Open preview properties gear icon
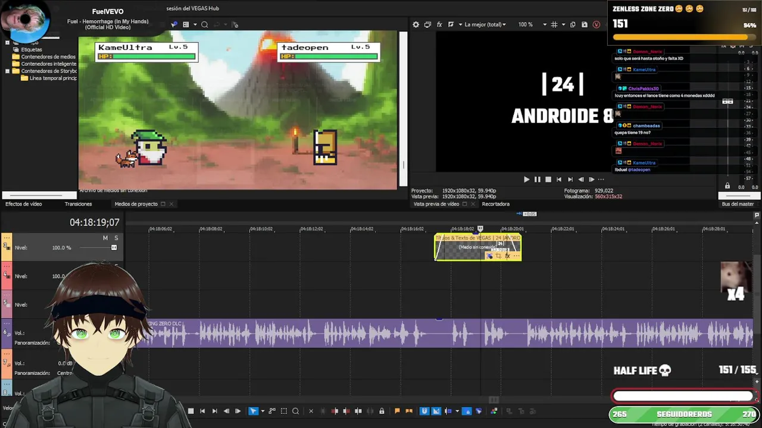This screenshot has width=762, height=428. pos(416,24)
